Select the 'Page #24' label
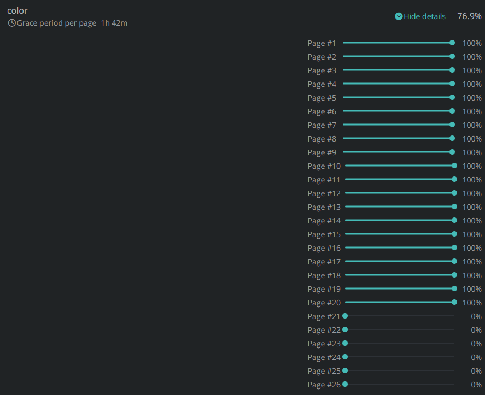485x395 pixels. (x=324, y=358)
